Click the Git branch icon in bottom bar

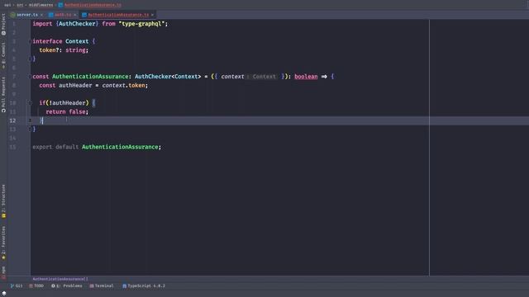click(x=12, y=286)
